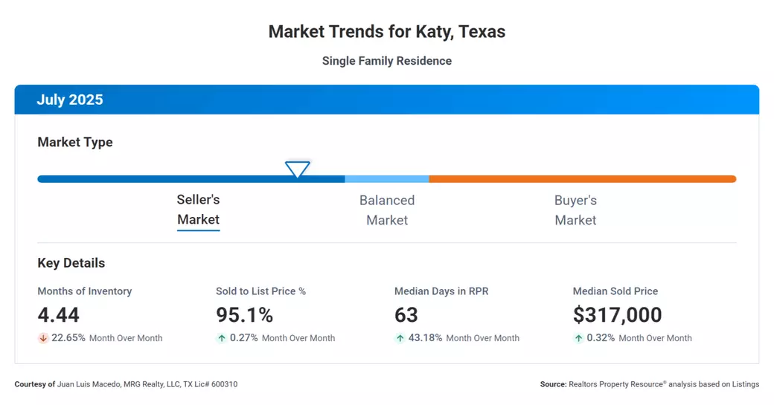Select the Balanced Market label
Image resolution: width=774 pixels, height=405 pixels.
(x=387, y=210)
